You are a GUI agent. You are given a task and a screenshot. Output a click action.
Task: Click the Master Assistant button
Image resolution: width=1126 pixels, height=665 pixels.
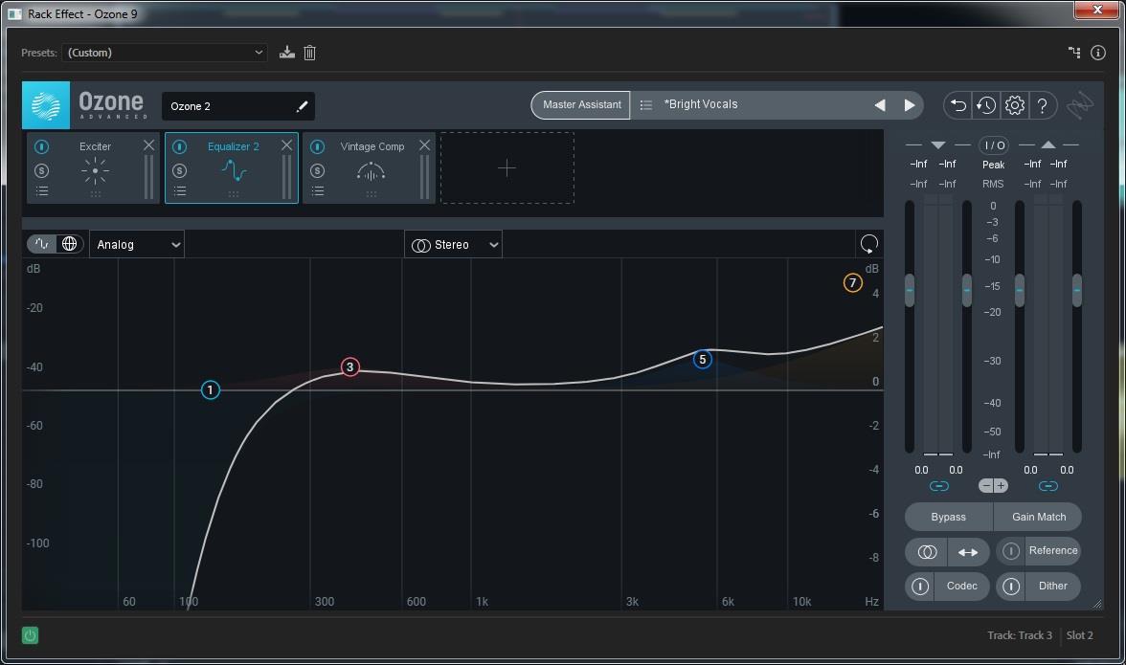click(581, 105)
